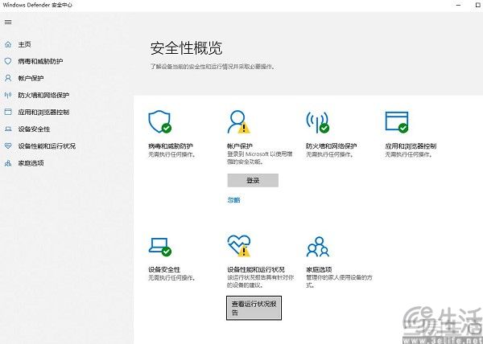This screenshot has width=483, height=344.
Task: Click the home icon in sidebar
Action: pos(8,44)
